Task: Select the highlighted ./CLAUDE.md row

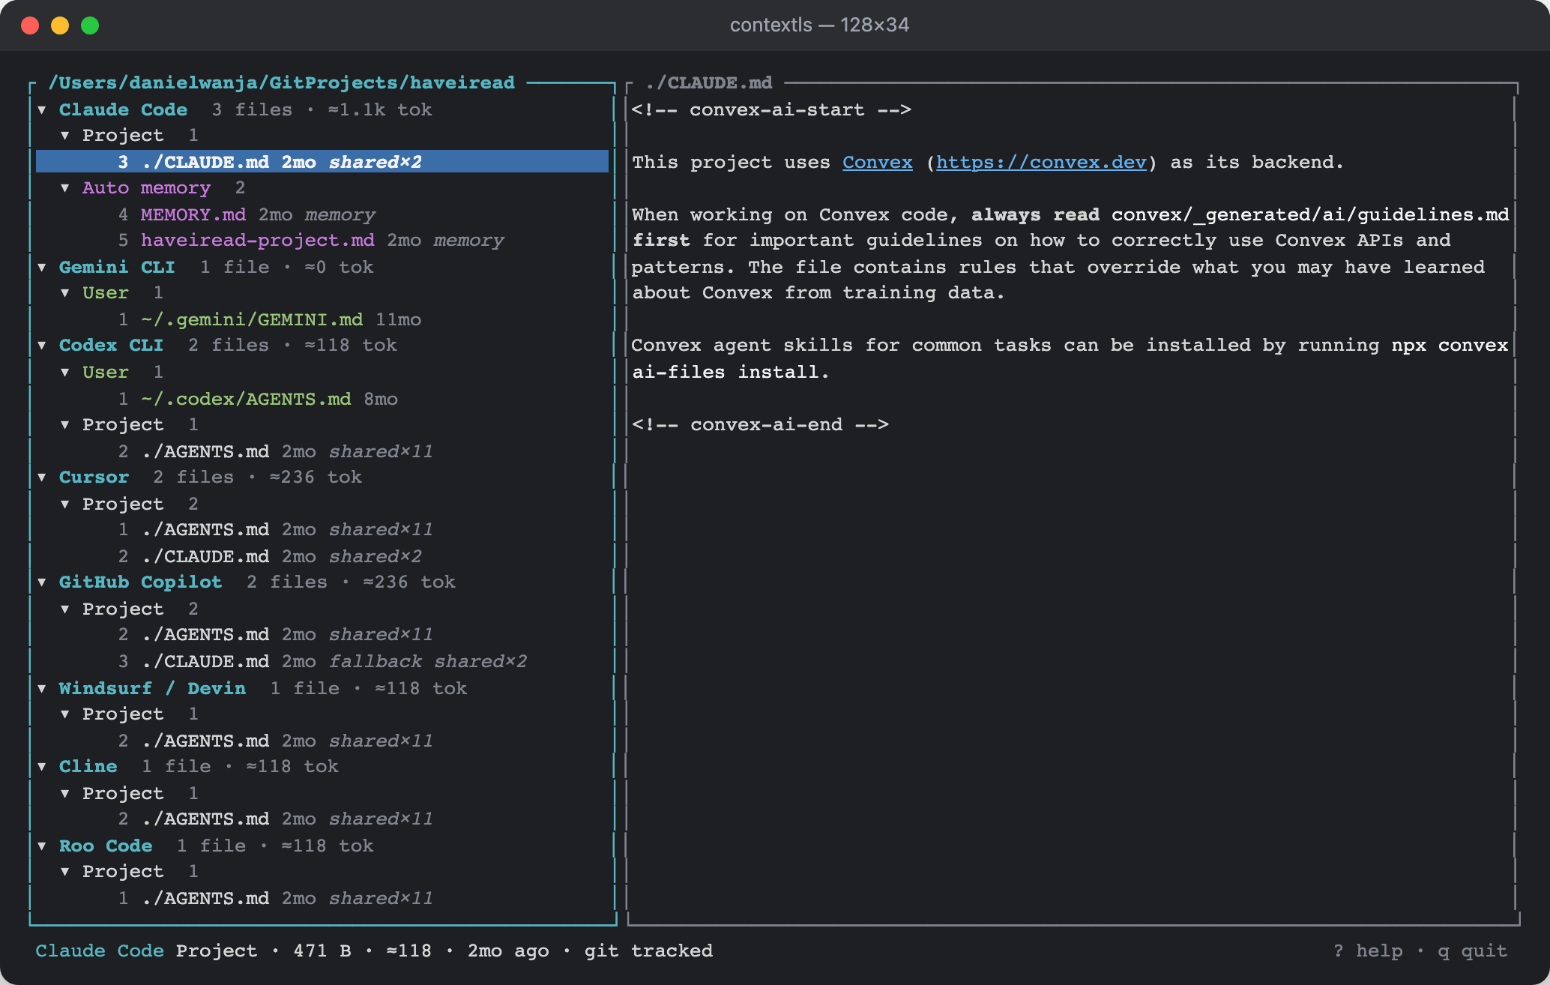Action: (322, 162)
